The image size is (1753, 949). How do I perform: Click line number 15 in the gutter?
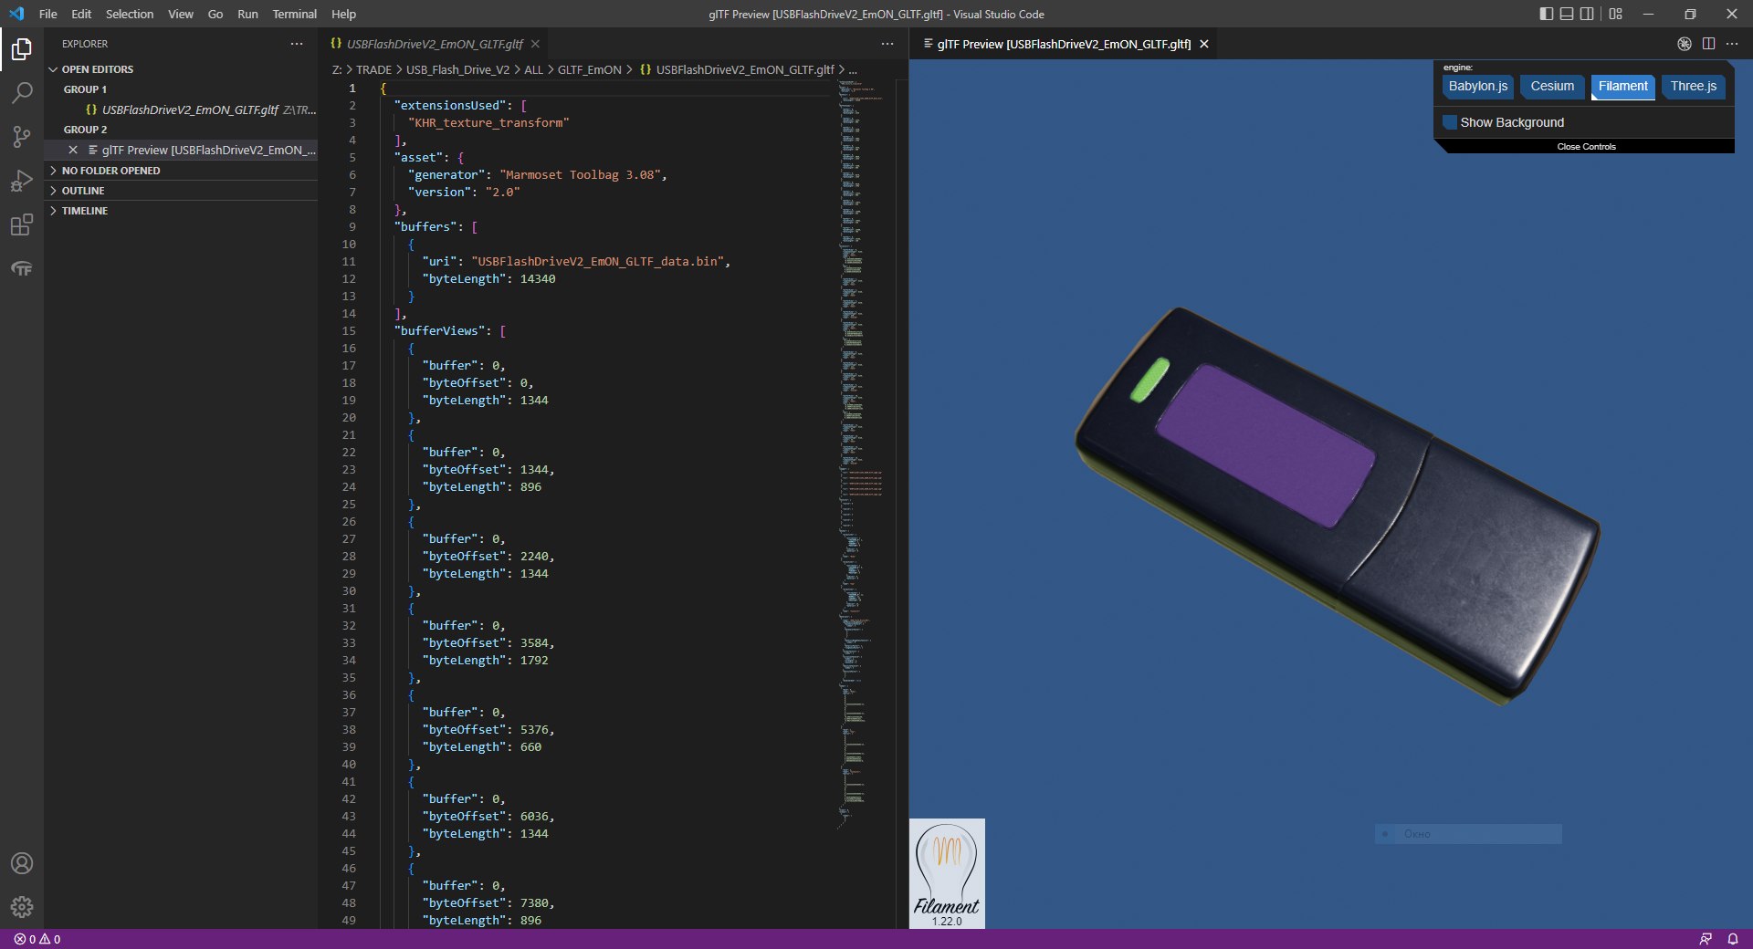click(x=349, y=331)
